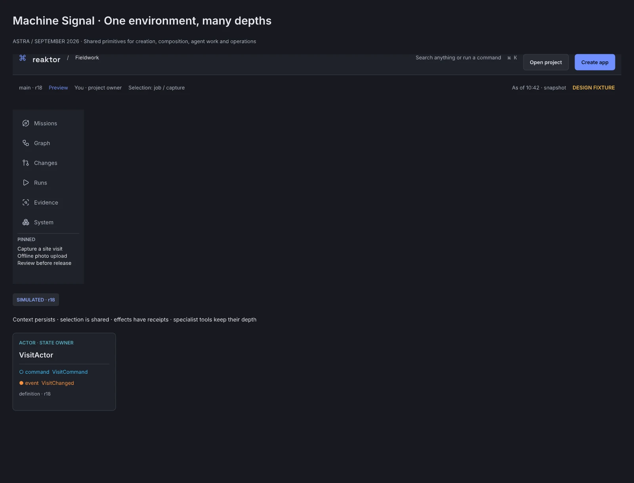Click the orange event dot beside VisitChanged
634x483 pixels.
pyautogui.click(x=21, y=383)
